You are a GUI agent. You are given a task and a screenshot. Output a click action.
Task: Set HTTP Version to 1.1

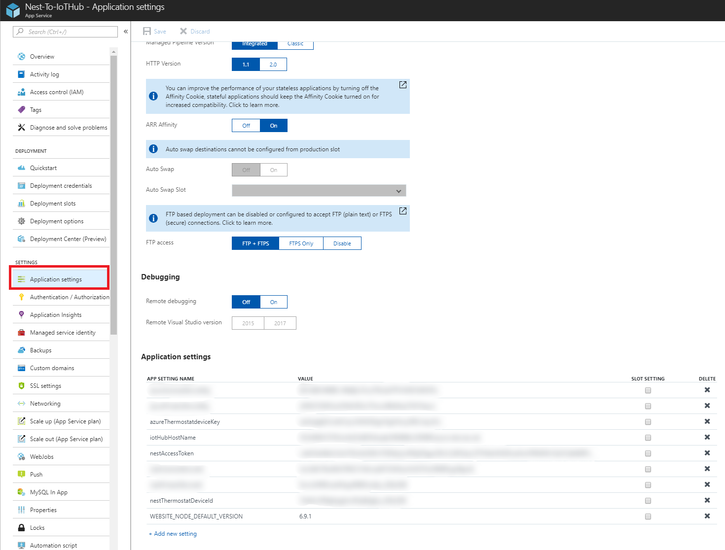coord(246,65)
